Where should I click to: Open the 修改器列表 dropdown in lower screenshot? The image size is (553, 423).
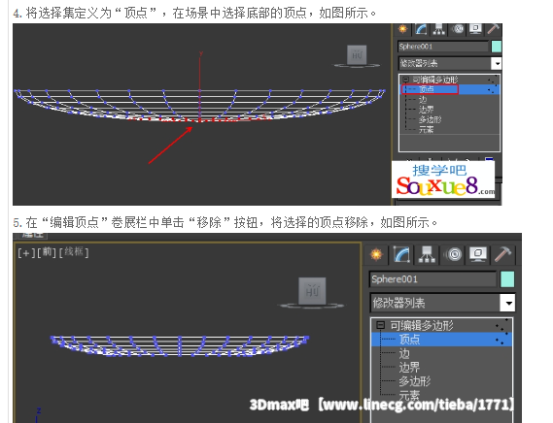pyautogui.click(x=442, y=303)
